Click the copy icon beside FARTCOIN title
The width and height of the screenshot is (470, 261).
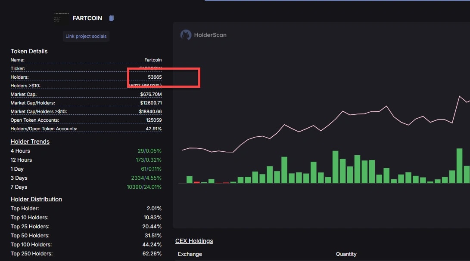tap(112, 18)
